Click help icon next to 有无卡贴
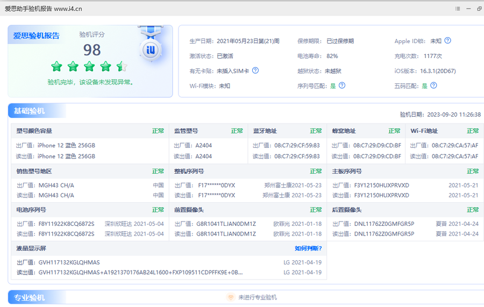Image resolution: width=484 pixels, height=307 pixels. click(x=255, y=70)
